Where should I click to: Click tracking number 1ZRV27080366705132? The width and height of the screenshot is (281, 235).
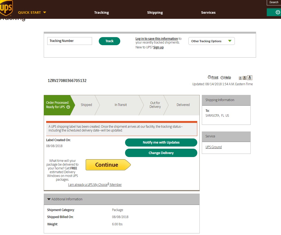67,81
